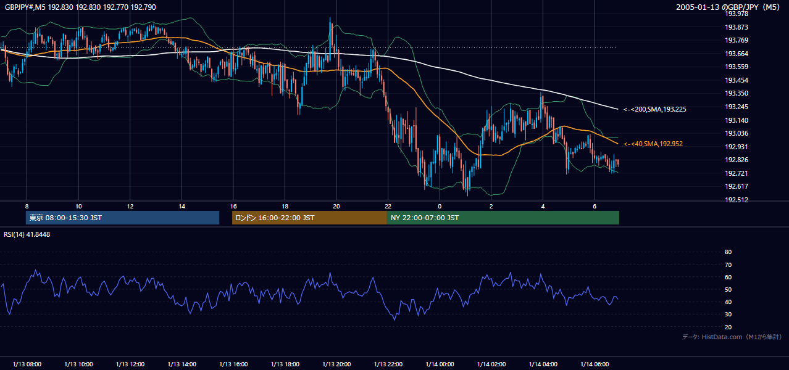The image size is (789, 370).
Task: Click bottom time label 1/14 00:00
Action: (440, 364)
